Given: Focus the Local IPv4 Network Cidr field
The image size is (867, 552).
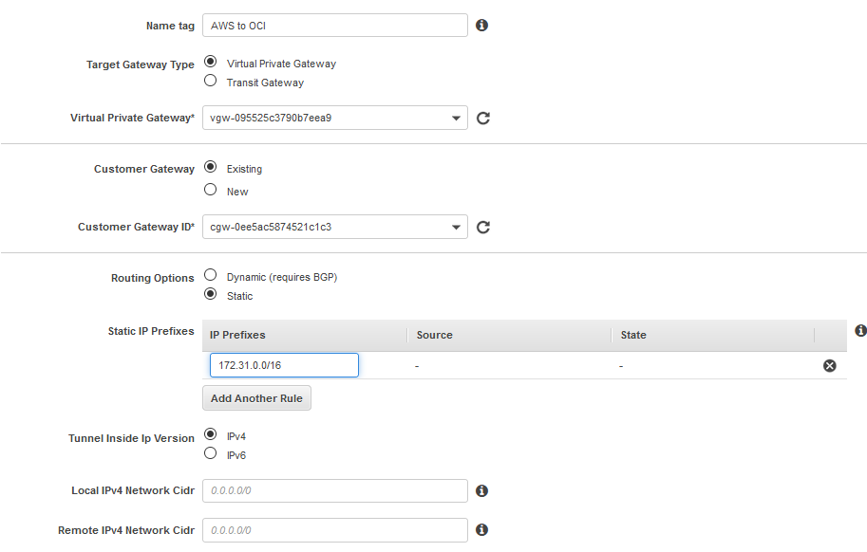Looking at the screenshot, I should point(335,491).
